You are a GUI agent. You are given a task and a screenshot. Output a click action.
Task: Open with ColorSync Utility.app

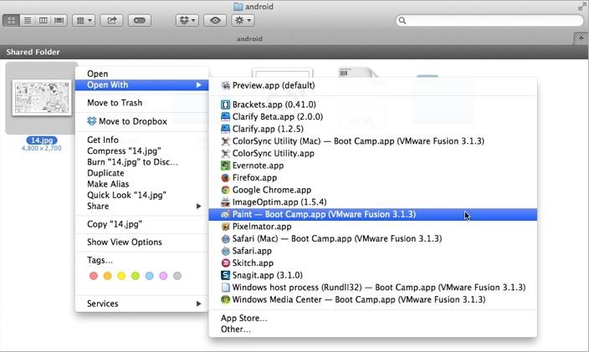372,153
